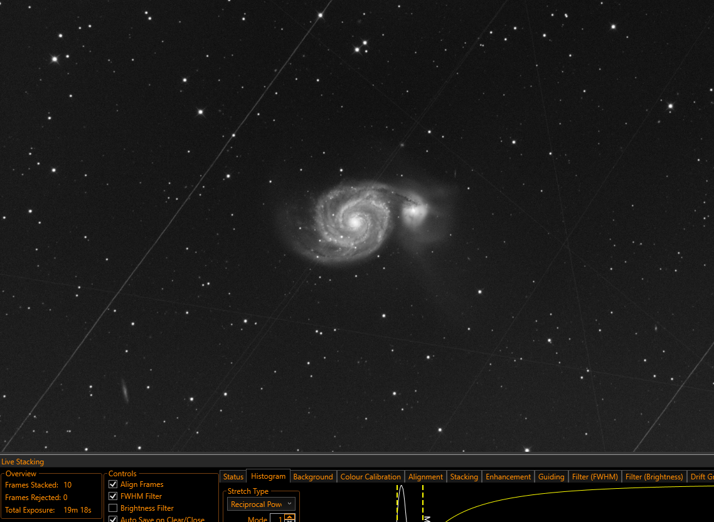714x522 pixels.
Task: Open the Filter (FWHM) tab
Action: coord(595,476)
